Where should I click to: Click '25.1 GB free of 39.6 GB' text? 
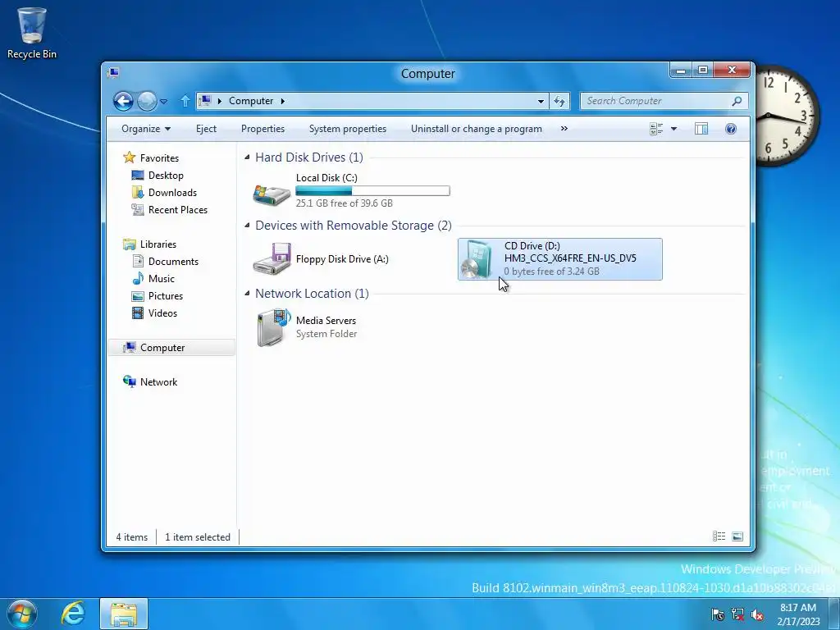coord(345,203)
